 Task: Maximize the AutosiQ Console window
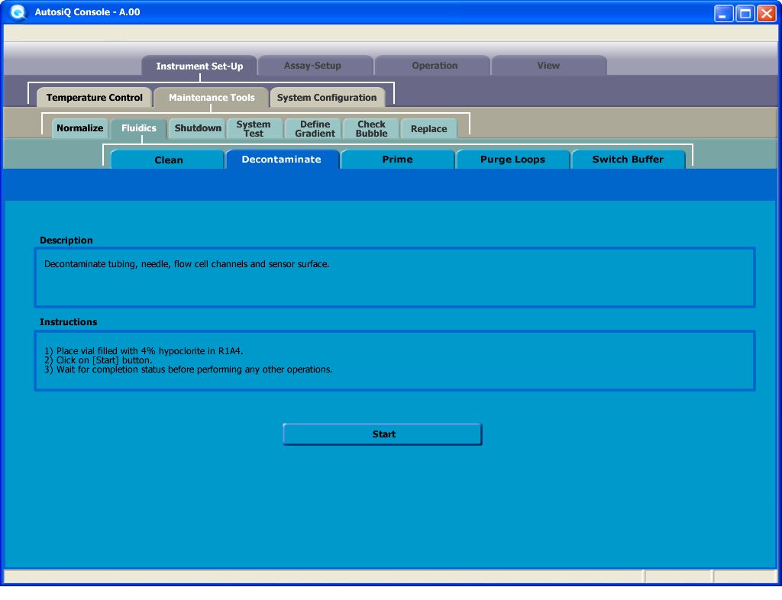[745, 14]
